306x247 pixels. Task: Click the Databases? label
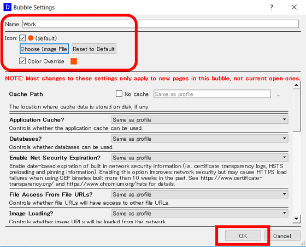point(26,139)
